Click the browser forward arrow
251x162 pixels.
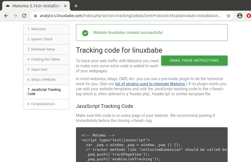[x=15, y=16]
